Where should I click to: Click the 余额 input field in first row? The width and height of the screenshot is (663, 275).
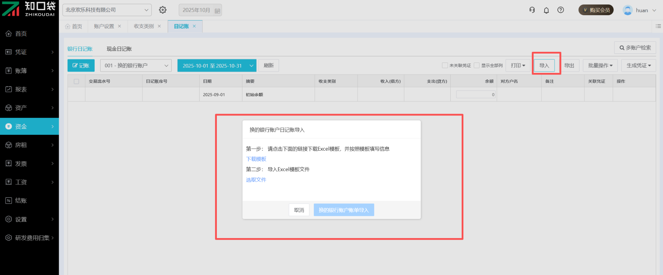pos(475,95)
